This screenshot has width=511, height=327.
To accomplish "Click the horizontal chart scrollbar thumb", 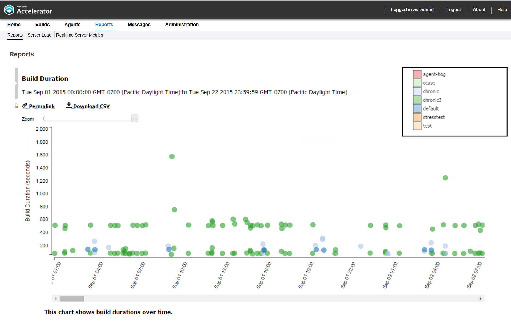I will pyautogui.click(x=72, y=298).
